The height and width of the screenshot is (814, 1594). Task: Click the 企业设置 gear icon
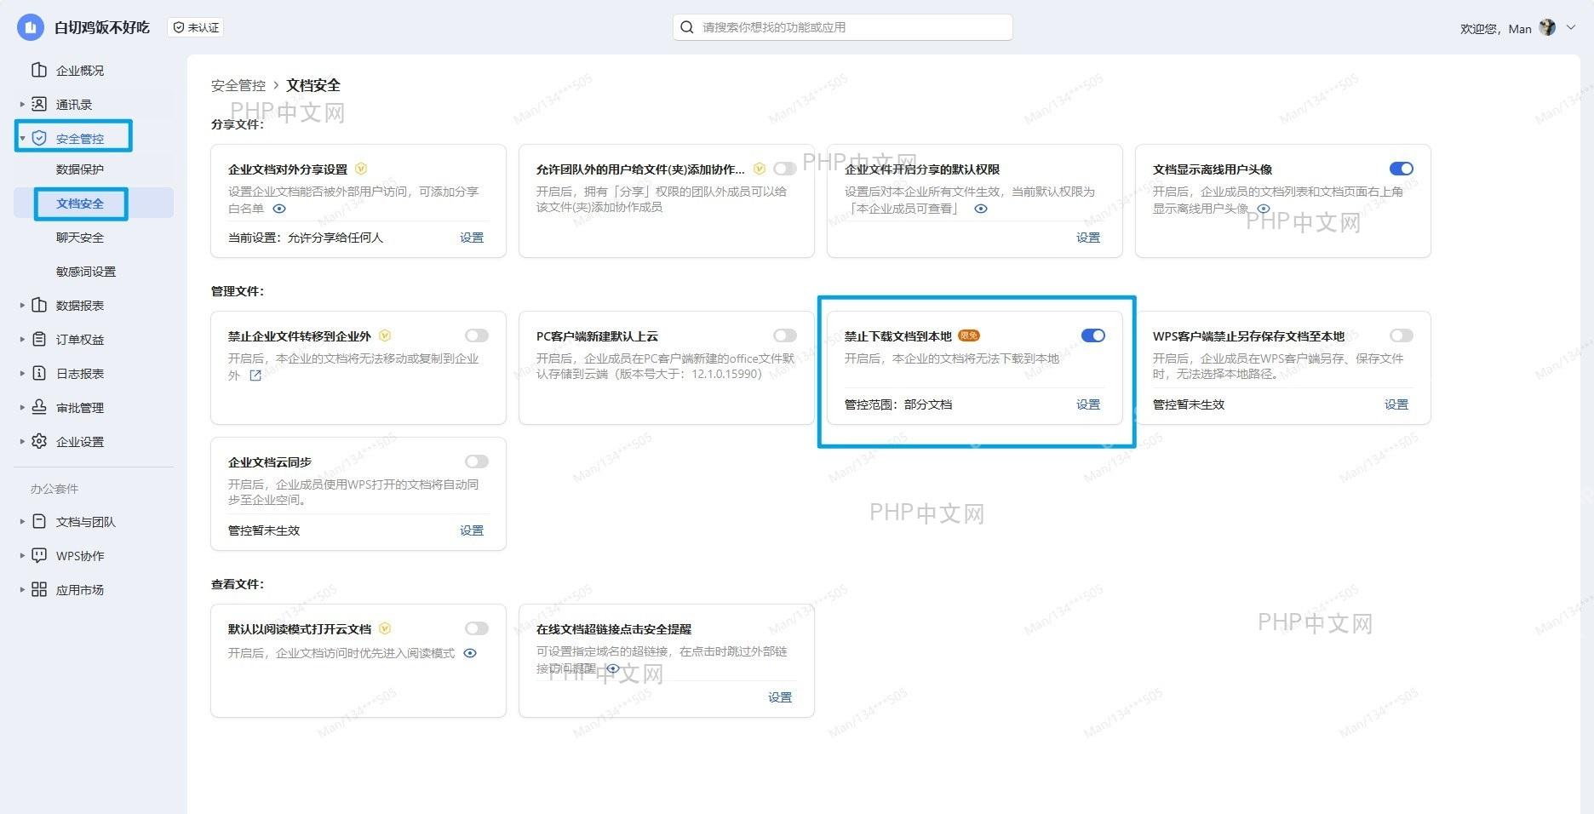(x=39, y=441)
